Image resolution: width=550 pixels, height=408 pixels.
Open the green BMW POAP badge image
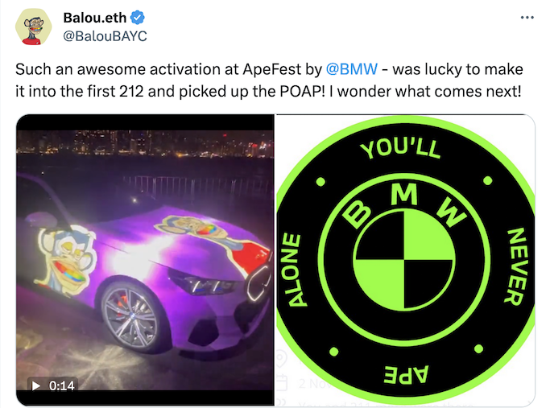405,260
